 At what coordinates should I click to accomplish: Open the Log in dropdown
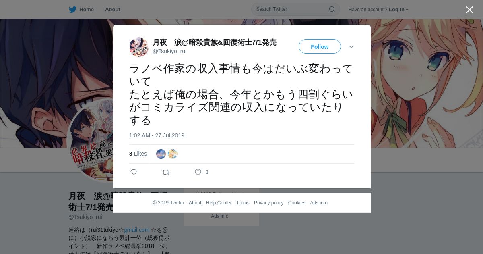[x=398, y=10]
